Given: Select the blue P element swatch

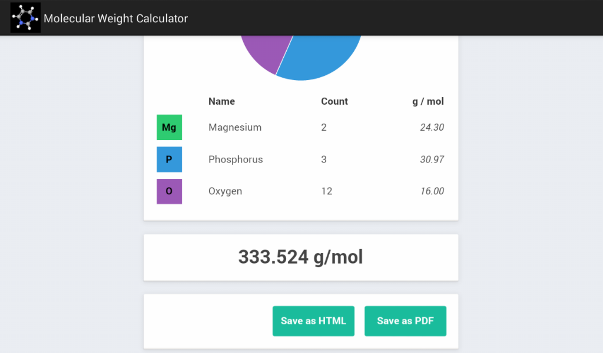Looking at the screenshot, I should tap(169, 159).
